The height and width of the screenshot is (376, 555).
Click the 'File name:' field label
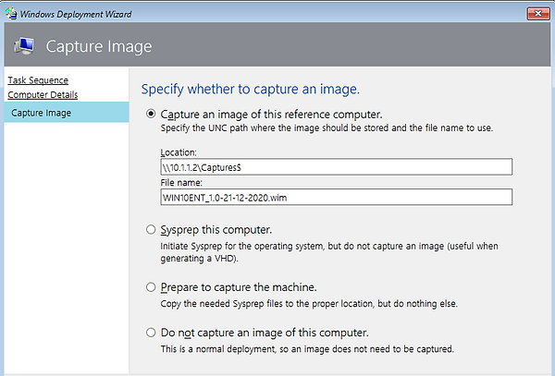pyautogui.click(x=181, y=183)
